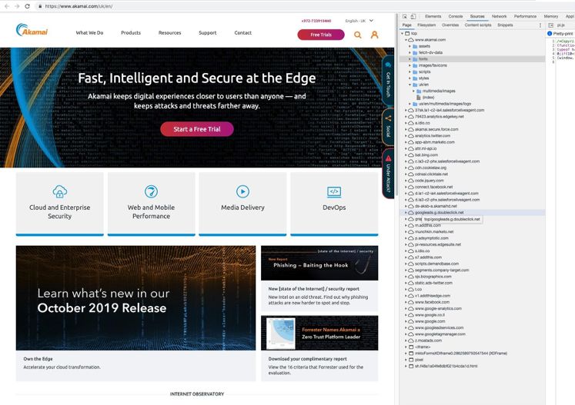Image resolution: width=575 pixels, height=405 pixels.
Task: Click the Media Delivery play icon
Action: click(242, 191)
